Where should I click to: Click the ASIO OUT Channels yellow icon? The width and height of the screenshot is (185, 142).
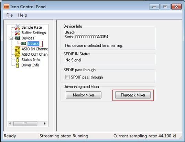[18, 54]
